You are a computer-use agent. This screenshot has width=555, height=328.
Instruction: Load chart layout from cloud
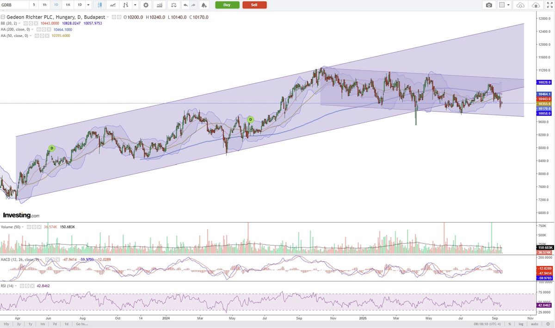coord(520,5)
